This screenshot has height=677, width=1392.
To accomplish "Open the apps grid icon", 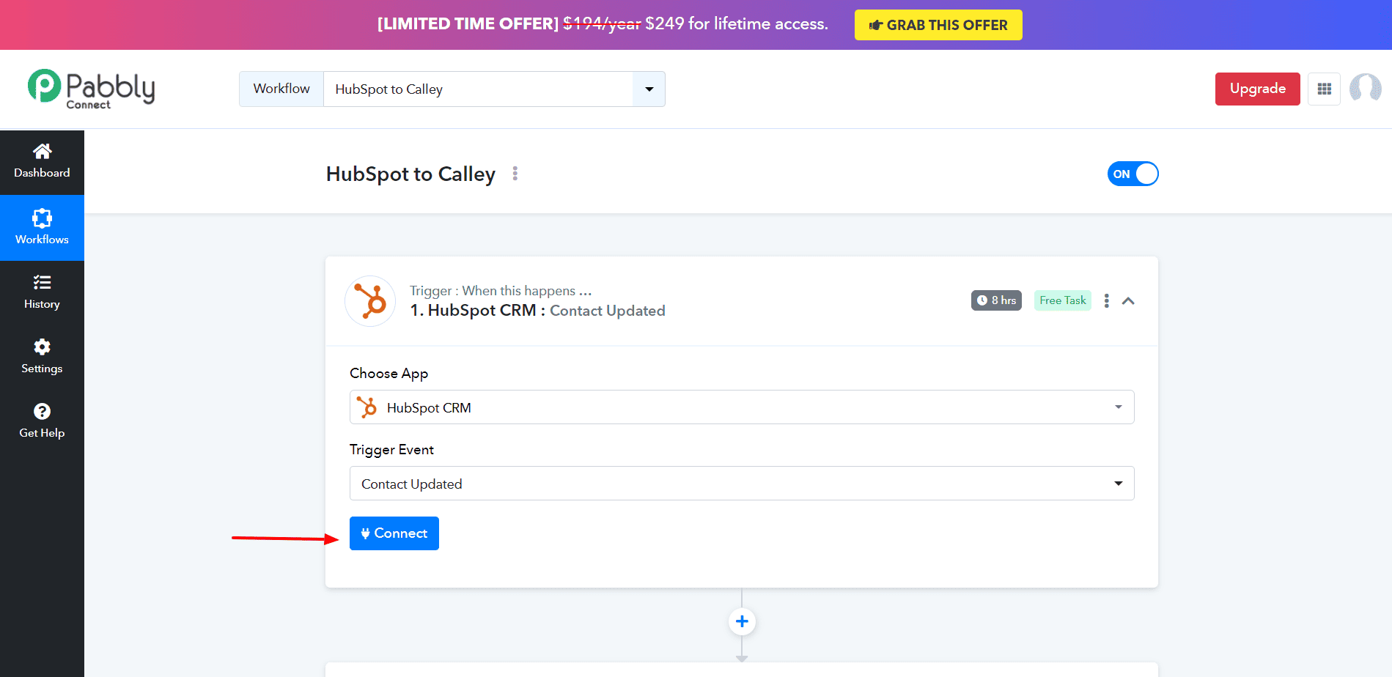I will click(x=1324, y=89).
